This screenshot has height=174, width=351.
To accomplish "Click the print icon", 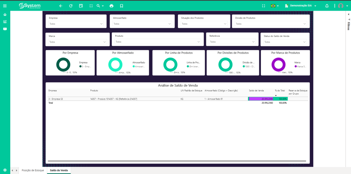I will coord(111,6).
